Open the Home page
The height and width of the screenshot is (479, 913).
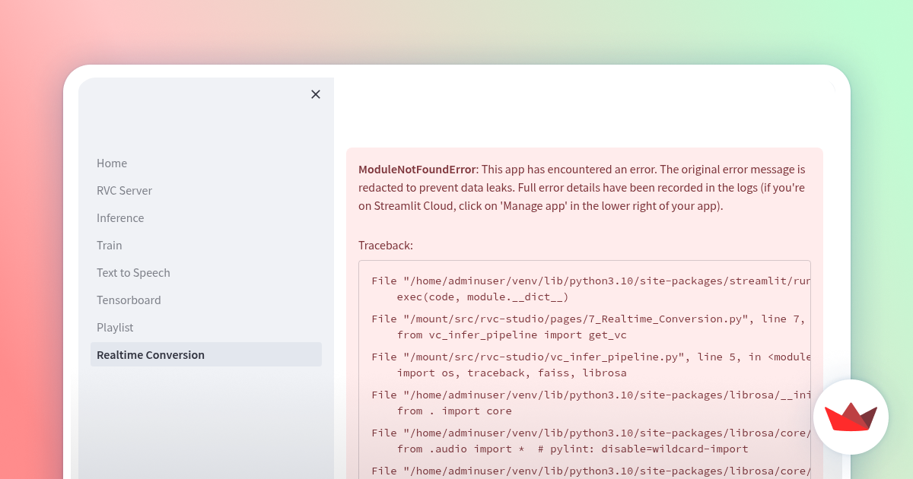(206, 163)
